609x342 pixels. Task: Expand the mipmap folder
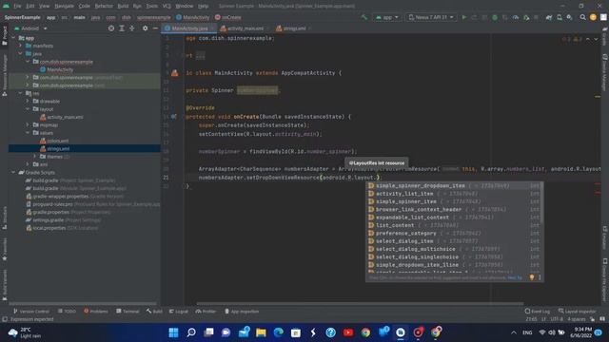[x=28, y=124]
